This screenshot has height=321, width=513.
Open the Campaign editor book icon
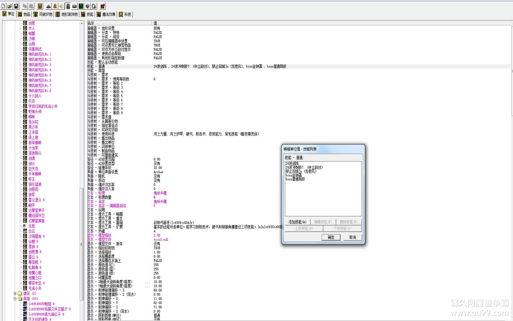pos(74,6)
